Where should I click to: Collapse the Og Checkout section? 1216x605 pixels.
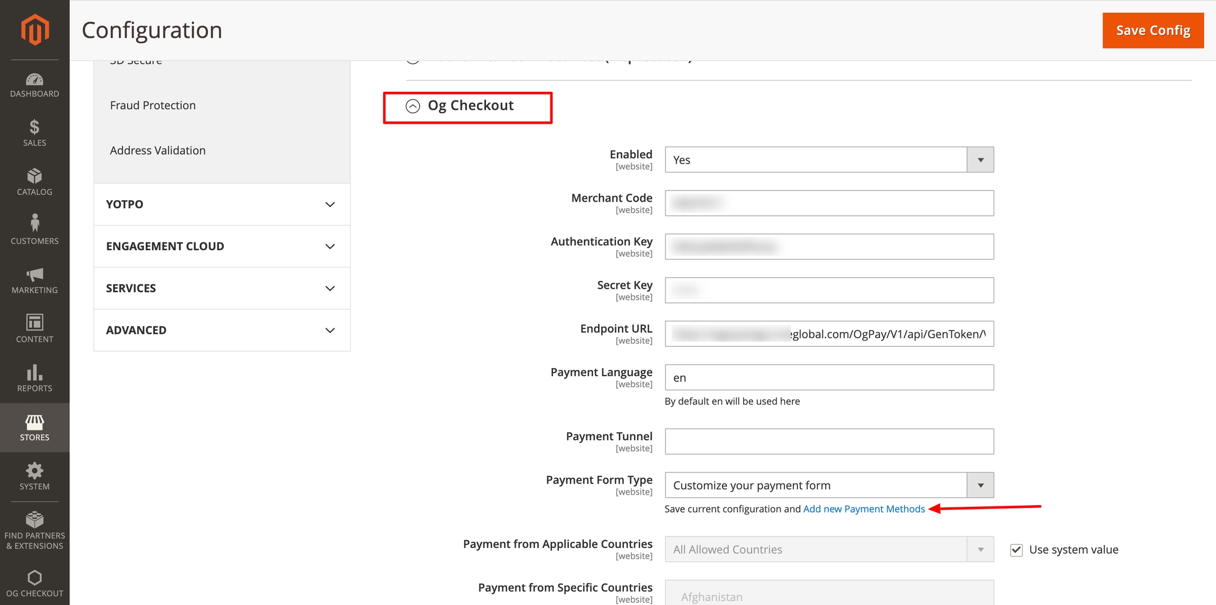click(x=469, y=106)
